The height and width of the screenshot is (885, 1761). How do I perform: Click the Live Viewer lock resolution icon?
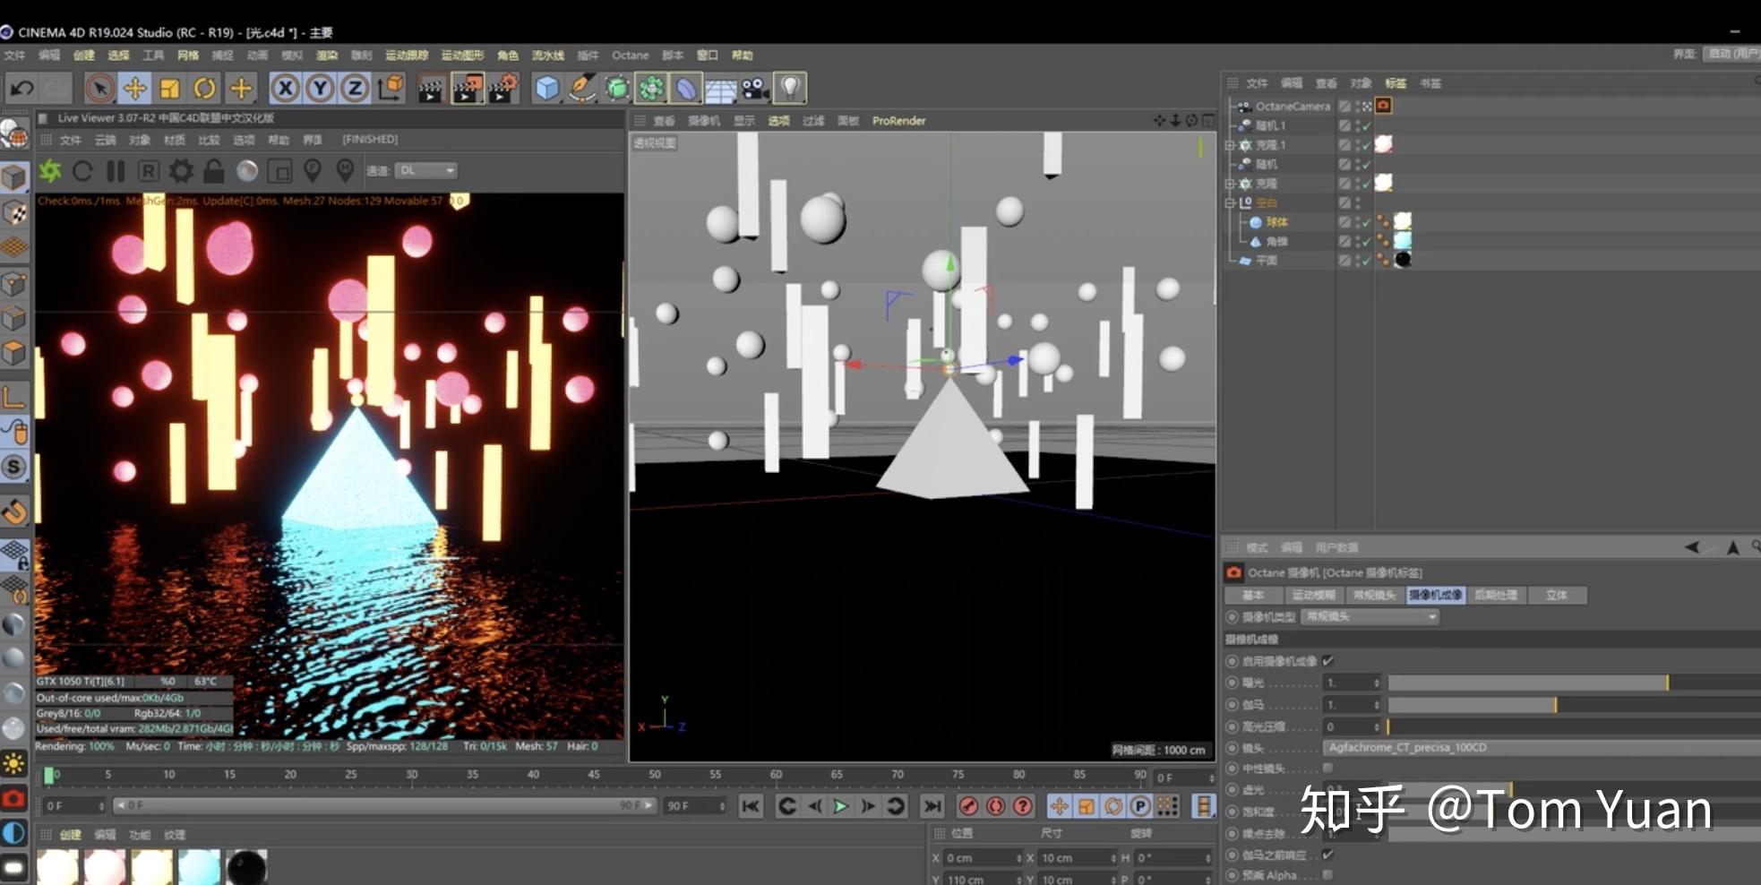214,170
